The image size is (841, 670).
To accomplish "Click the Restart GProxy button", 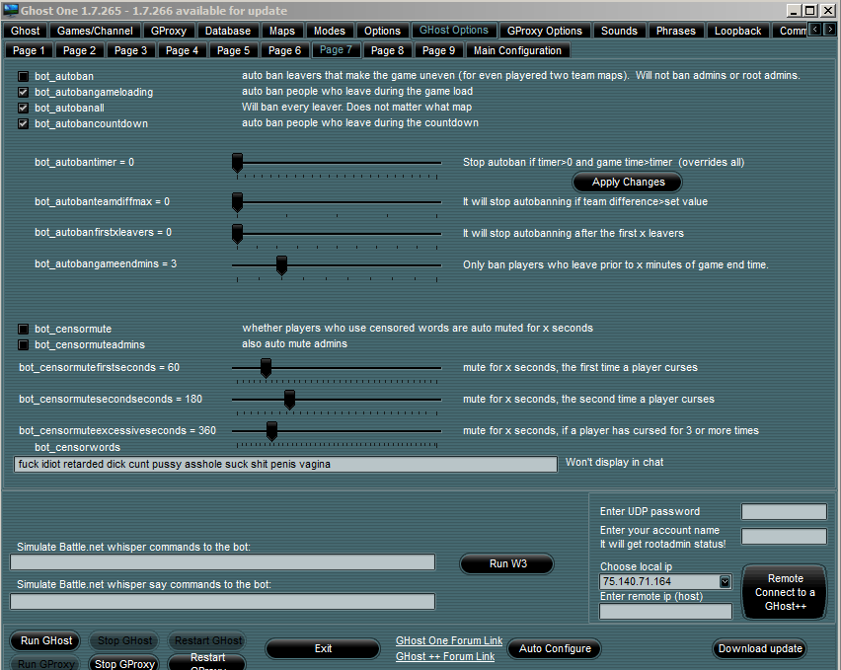I will tap(207, 662).
